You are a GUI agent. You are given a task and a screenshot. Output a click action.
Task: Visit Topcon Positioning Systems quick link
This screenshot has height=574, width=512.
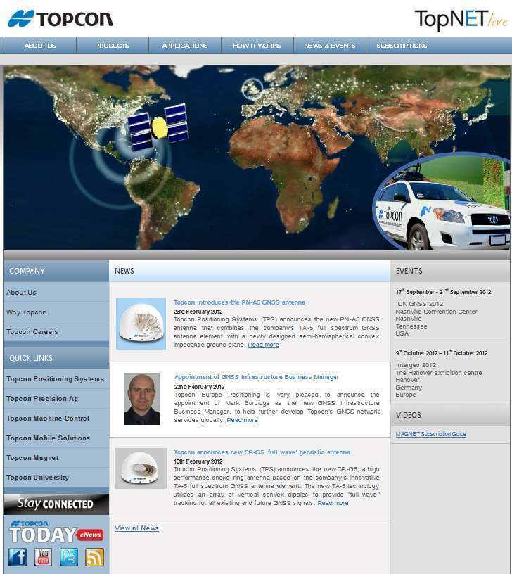56,379
